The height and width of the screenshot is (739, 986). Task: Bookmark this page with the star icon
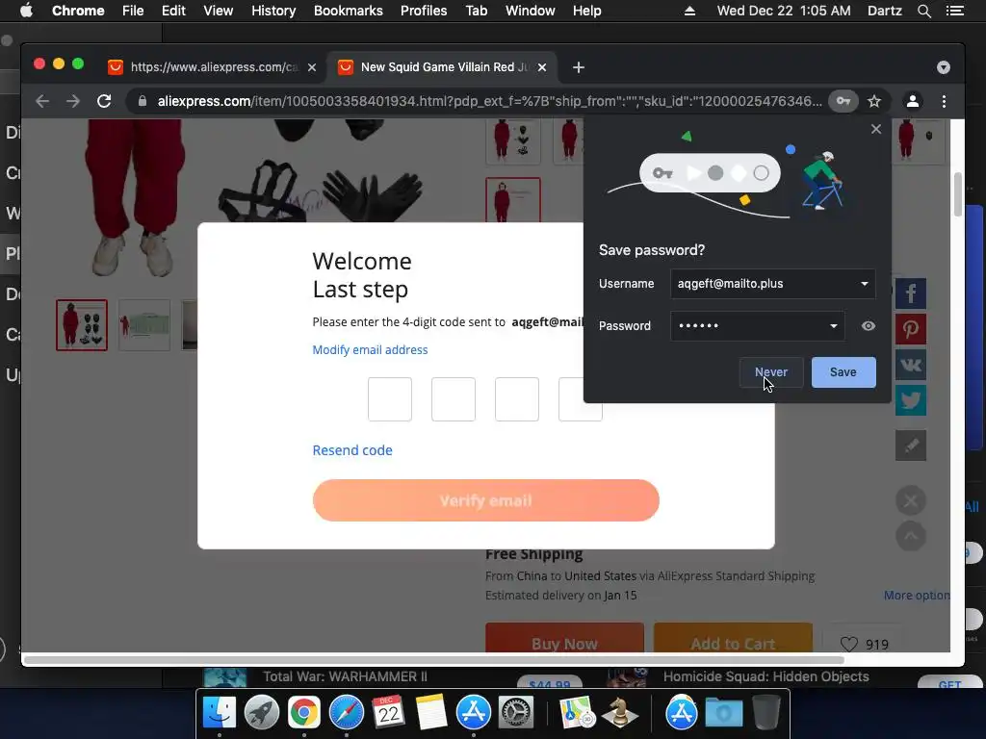874,101
